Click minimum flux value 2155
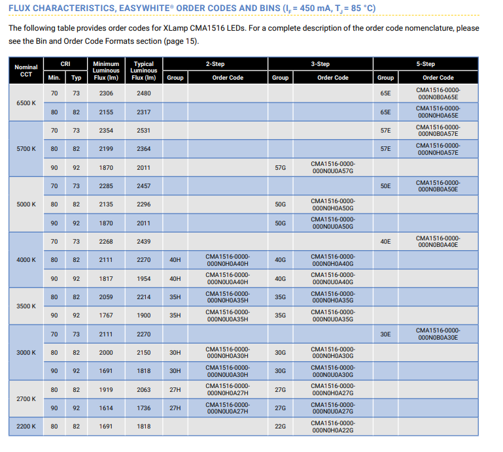Image resolution: width=503 pixels, height=452 pixels. (x=106, y=112)
